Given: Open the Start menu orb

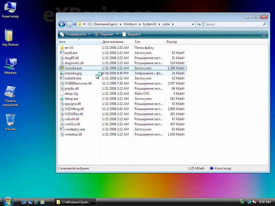Looking at the screenshot, I should coord(8,202).
